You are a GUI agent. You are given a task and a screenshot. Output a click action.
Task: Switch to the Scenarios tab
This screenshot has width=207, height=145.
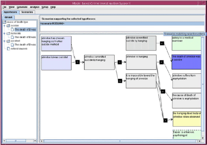point(27,11)
